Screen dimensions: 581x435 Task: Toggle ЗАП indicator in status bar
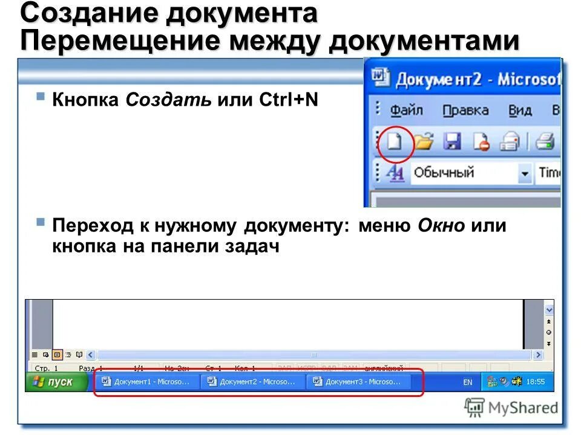point(284,368)
